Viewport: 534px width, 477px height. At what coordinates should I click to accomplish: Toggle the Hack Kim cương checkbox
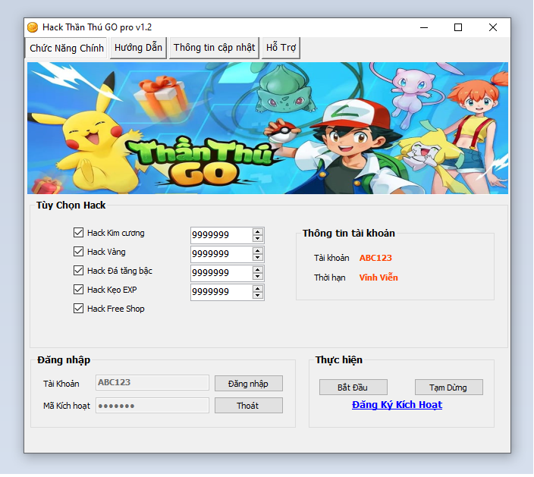tap(78, 233)
